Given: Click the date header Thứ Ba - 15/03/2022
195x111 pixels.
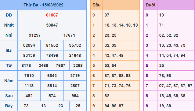Looking at the screenshot, I should click(x=43, y=5).
